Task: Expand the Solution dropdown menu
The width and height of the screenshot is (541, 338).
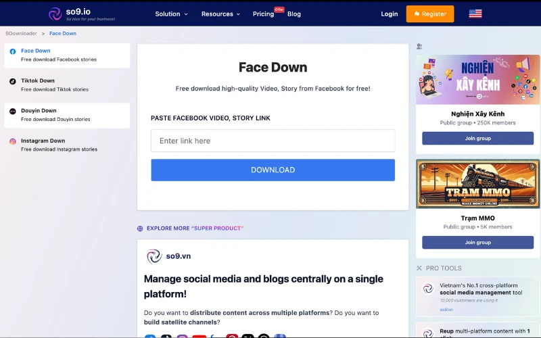Action: 172,14
